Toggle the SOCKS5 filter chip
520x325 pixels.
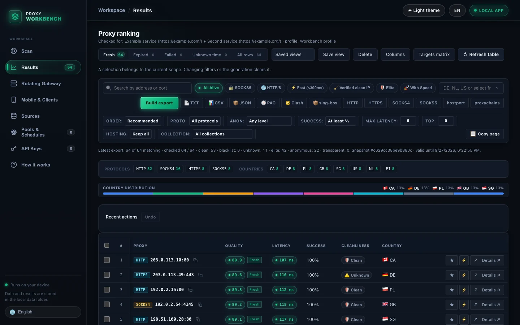pos(240,88)
